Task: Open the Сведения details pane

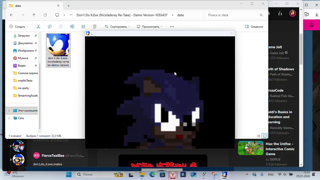Action: 254,27
